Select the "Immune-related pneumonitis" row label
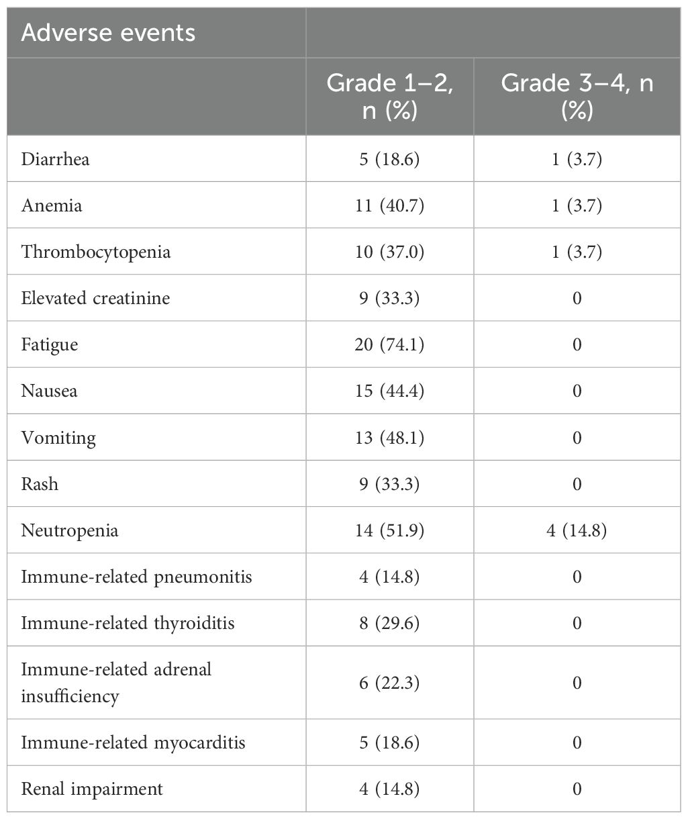The width and height of the screenshot is (688, 819). pyautogui.click(x=136, y=577)
